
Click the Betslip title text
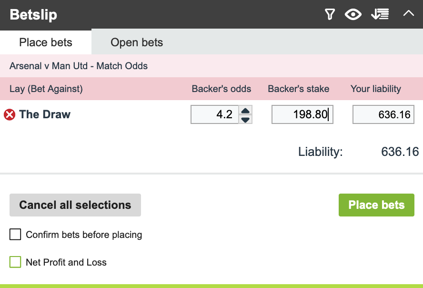point(33,14)
